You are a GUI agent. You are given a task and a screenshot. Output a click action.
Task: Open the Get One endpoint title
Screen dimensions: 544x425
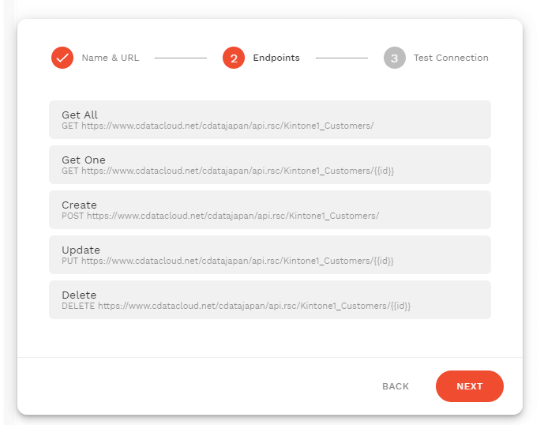point(83,160)
